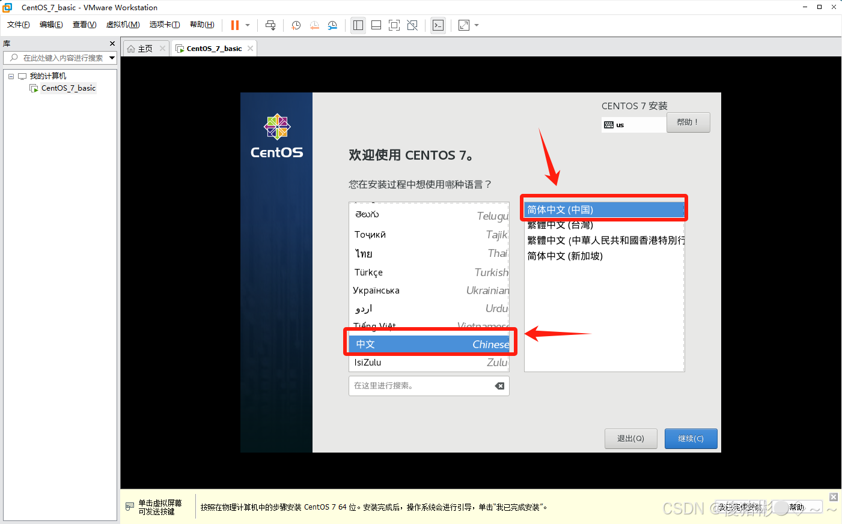Click the 继续(C) button

tap(691, 439)
